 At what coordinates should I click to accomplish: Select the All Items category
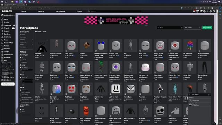coord(23,35)
